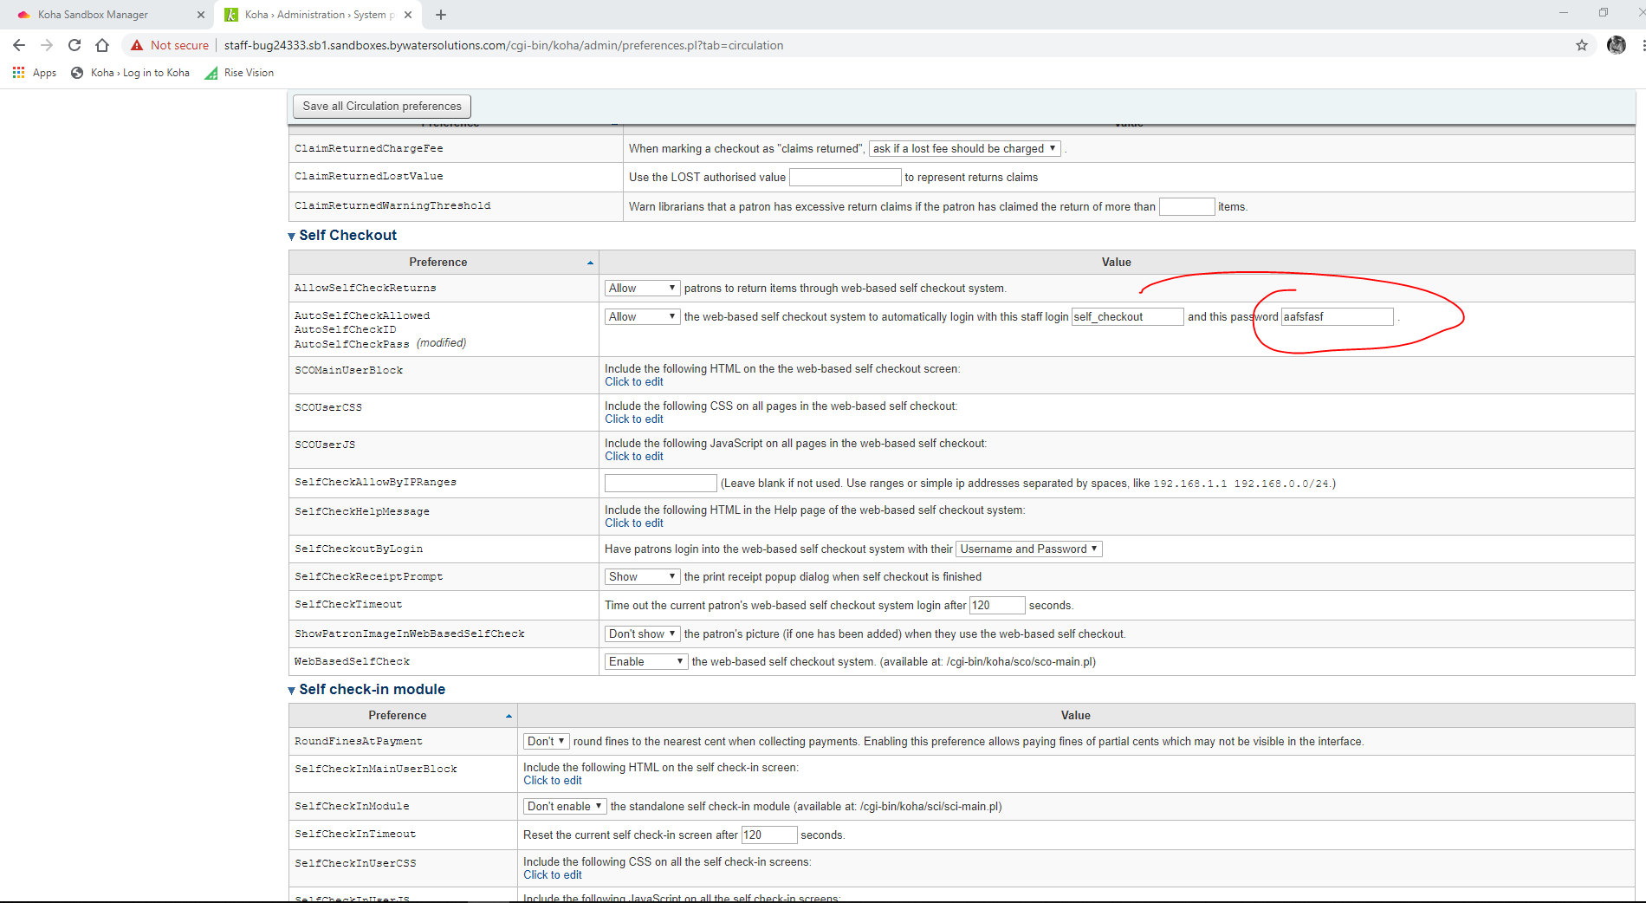Click the SelfCheckTimeout seconds field

[996, 605]
